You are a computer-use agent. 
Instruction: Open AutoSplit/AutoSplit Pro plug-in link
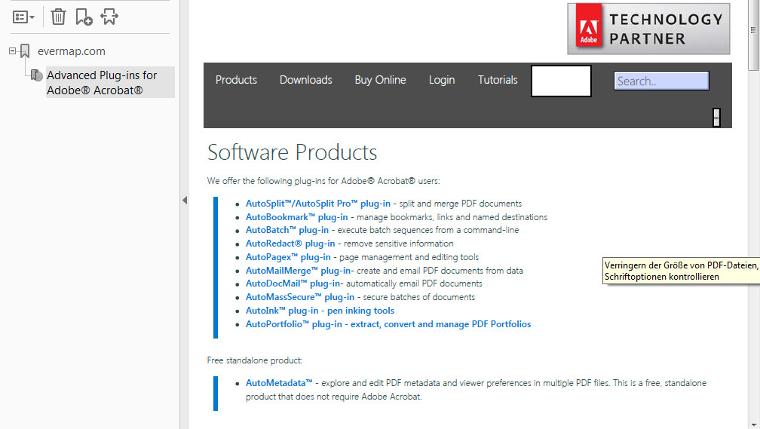(x=318, y=204)
